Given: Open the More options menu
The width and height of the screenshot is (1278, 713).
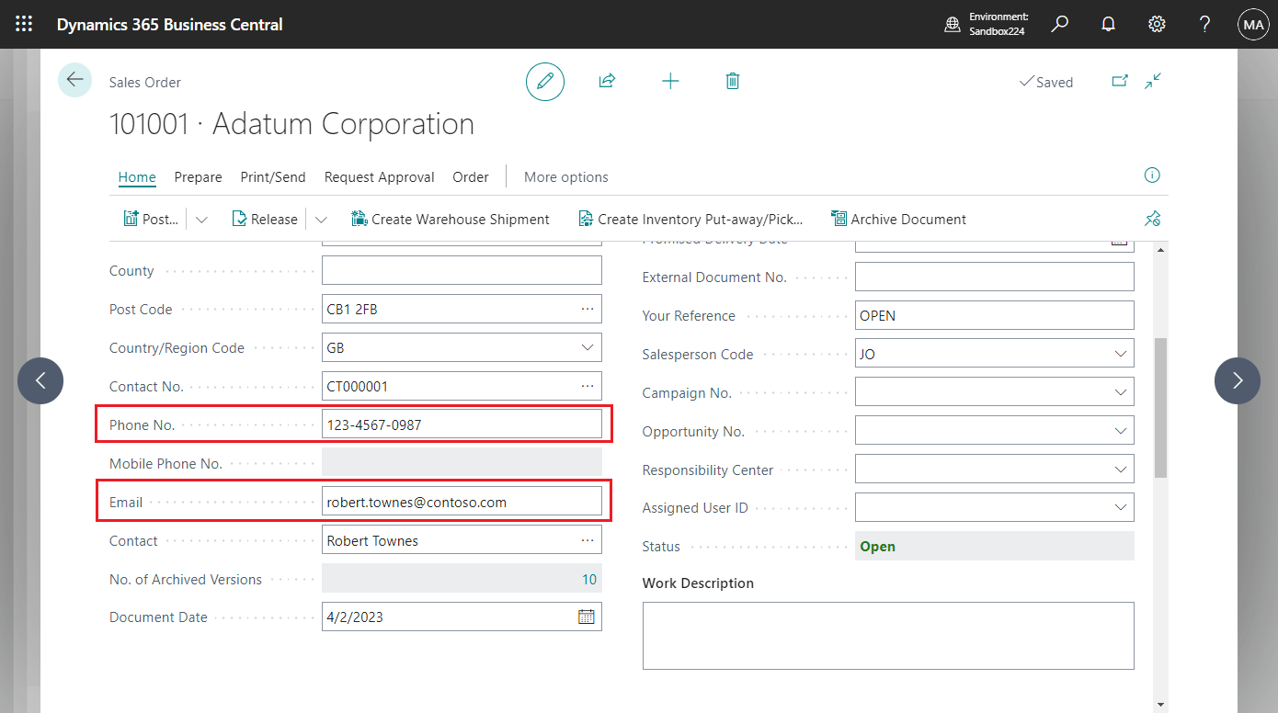Looking at the screenshot, I should pyautogui.click(x=565, y=176).
